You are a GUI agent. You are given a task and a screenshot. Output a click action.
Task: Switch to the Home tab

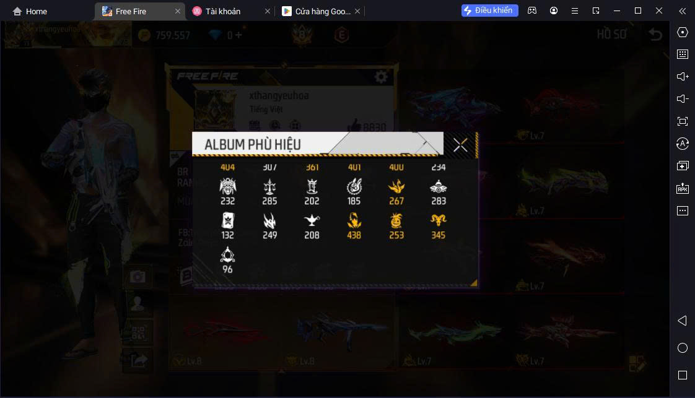coord(30,11)
